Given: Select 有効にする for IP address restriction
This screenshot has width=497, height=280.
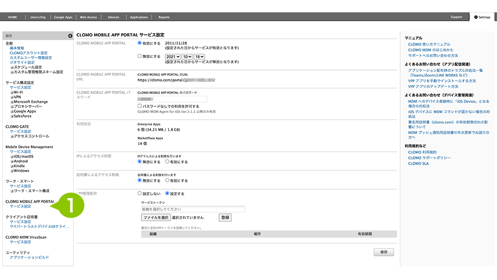Looking at the screenshot, I should (167, 162).
